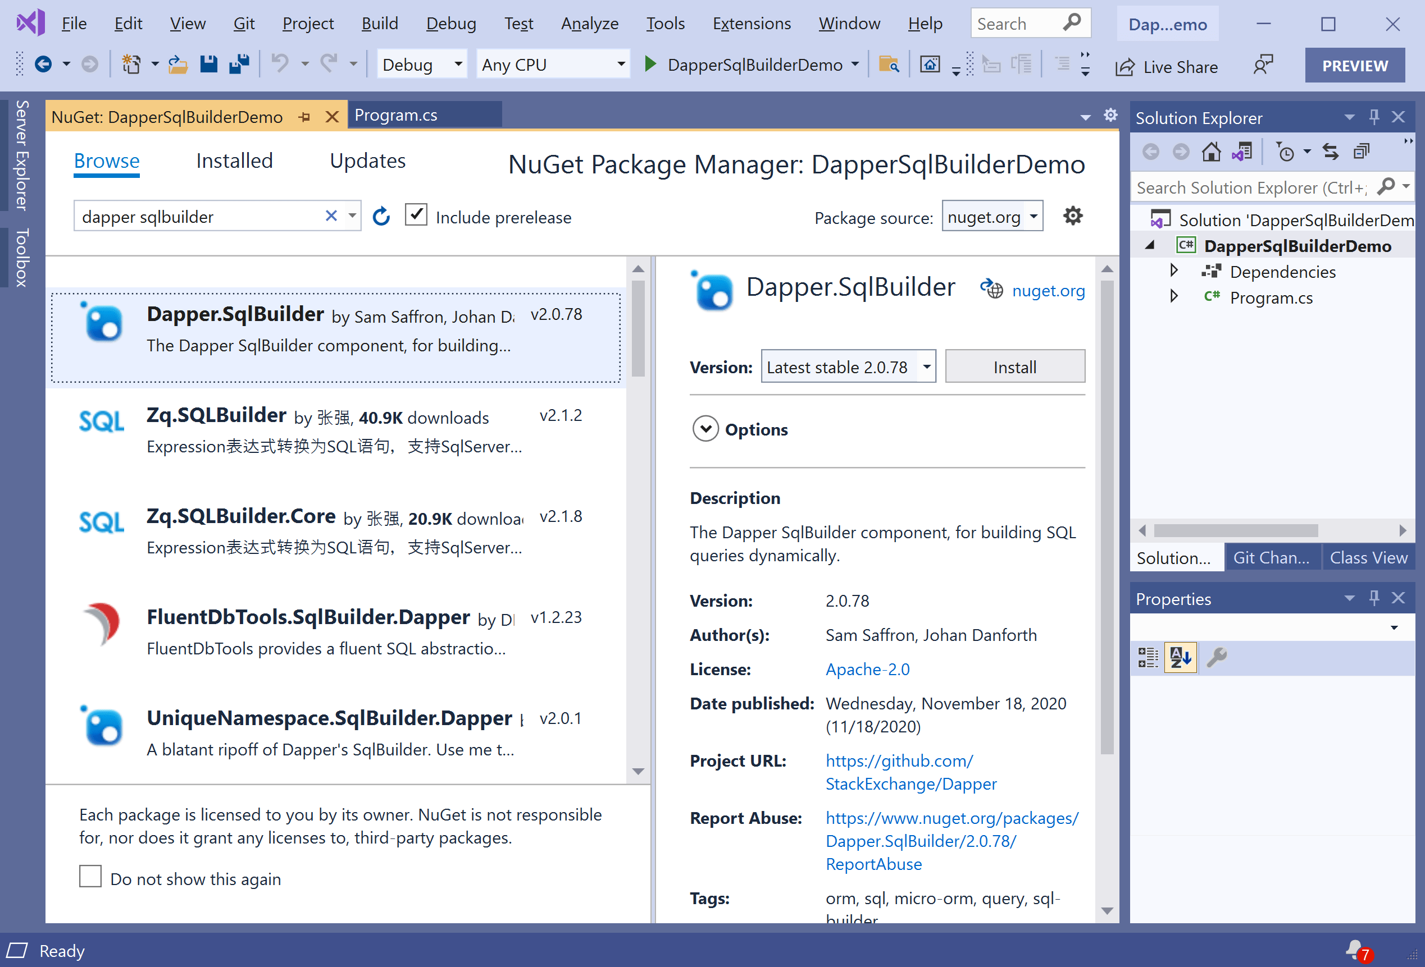Screen dimensions: 1425x967
Task: Expand the Dependencies node
Action: [1174, 271]
